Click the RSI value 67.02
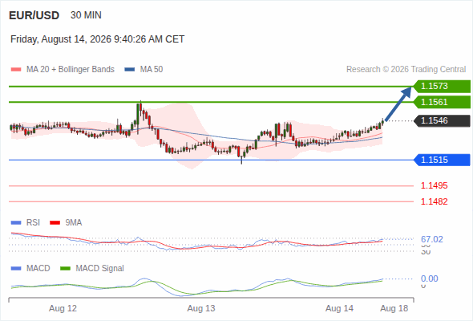 click(432, 239)
